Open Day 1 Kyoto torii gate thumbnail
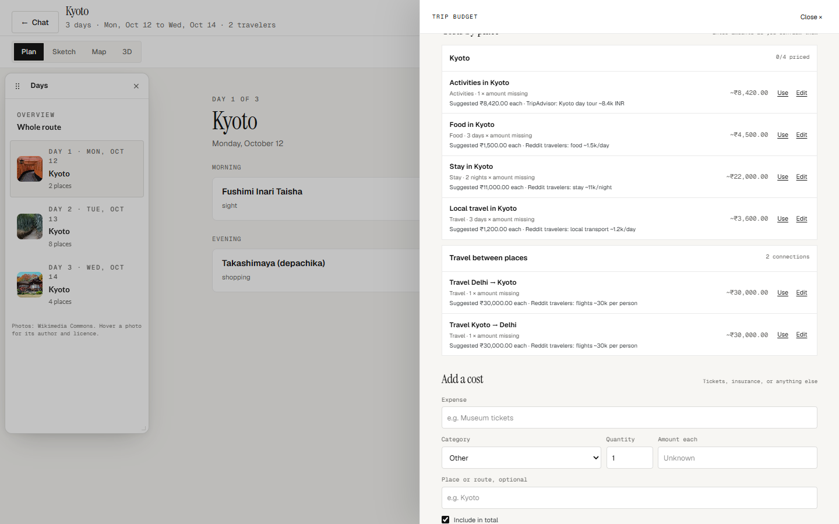839x524 pixels. (30, 169)
